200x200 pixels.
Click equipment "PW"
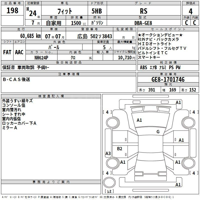[x=178, y=67]
